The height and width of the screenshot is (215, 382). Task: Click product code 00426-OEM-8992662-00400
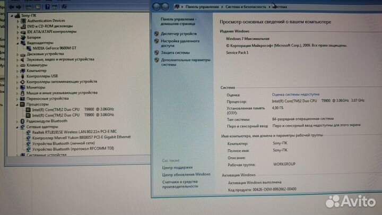tap(274, 189)
